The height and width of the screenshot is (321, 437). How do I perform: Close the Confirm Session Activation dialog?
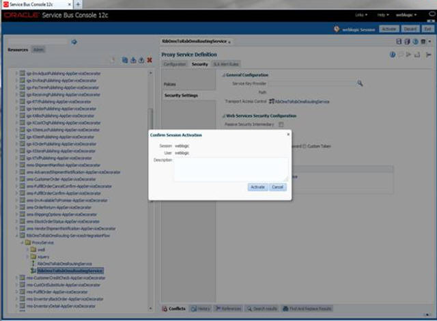click(288, 135)
